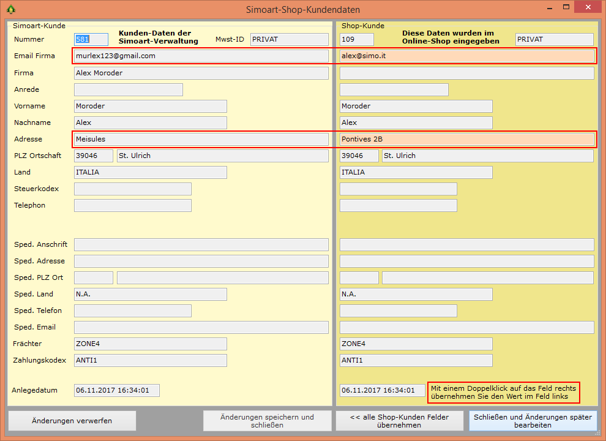Click 'Änderungen verwerfen' button
606x441 pixels.
[x=72, y=421]
